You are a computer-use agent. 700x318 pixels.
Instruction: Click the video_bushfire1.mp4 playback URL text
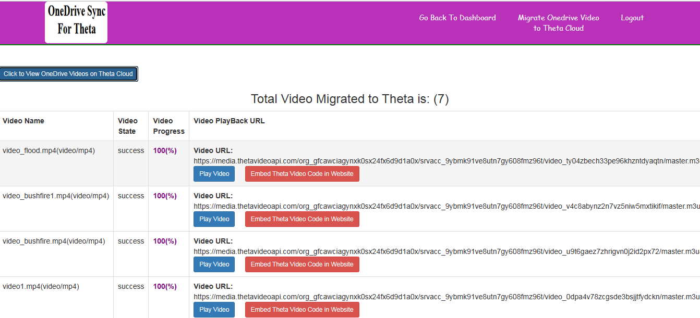(x=446, y=206)
